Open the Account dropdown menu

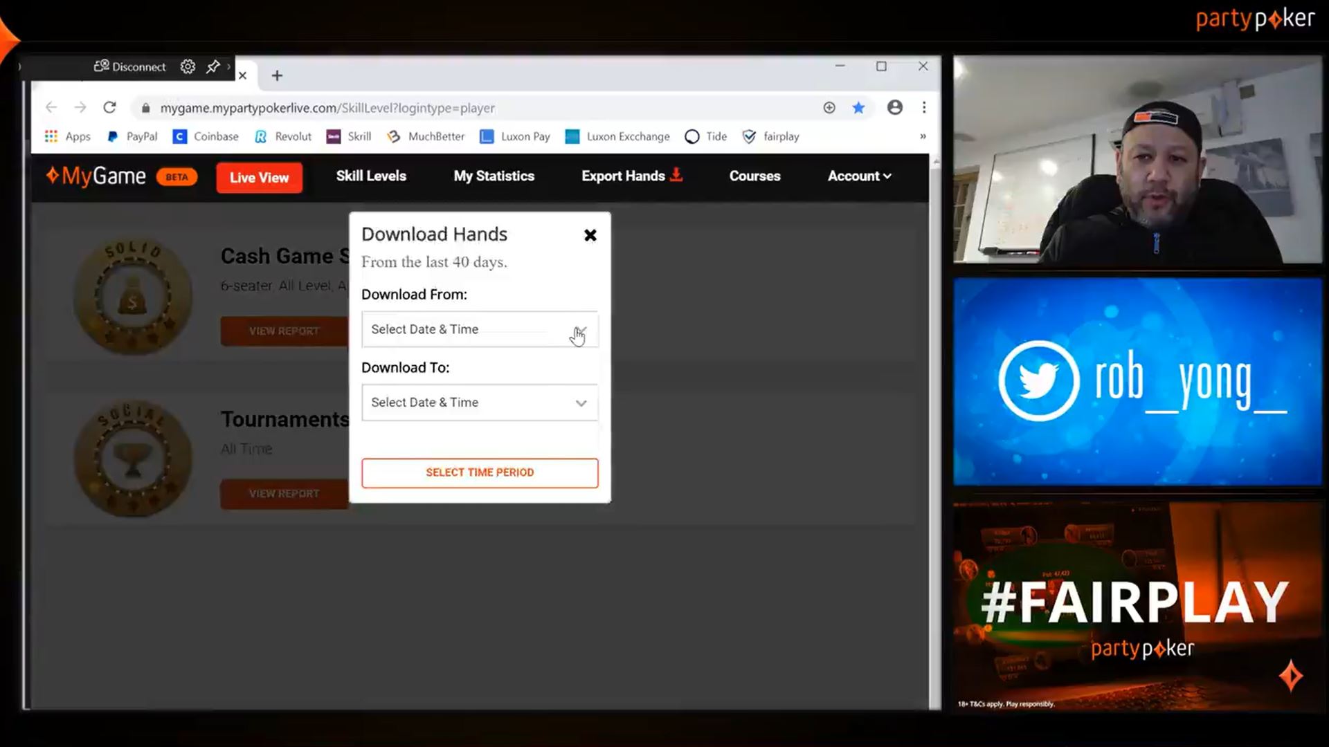point(859,176)
